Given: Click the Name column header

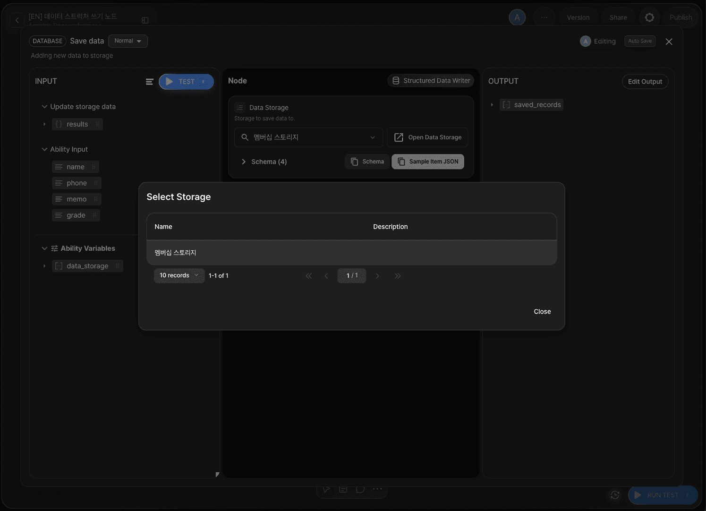Looking at the screenshot, I should coord(163,227).
